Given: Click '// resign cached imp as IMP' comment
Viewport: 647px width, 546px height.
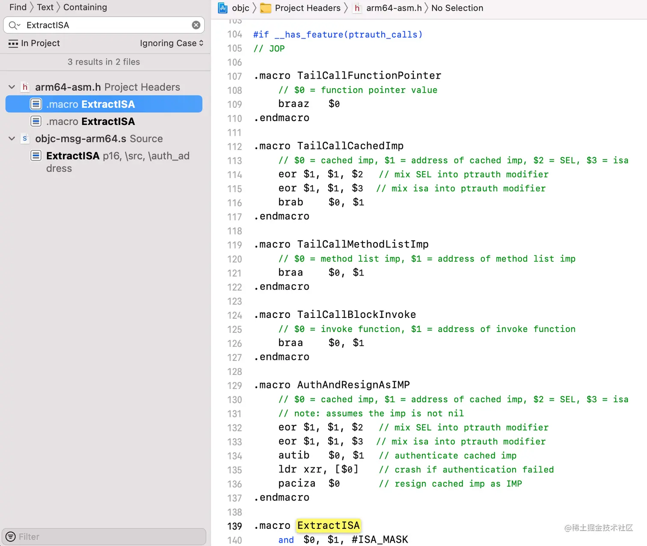Looking at the screenshot, I should [x=451, y=484].
